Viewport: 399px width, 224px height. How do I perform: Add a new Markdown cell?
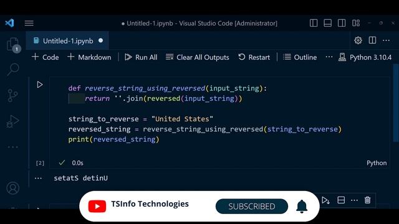[89, 57]
